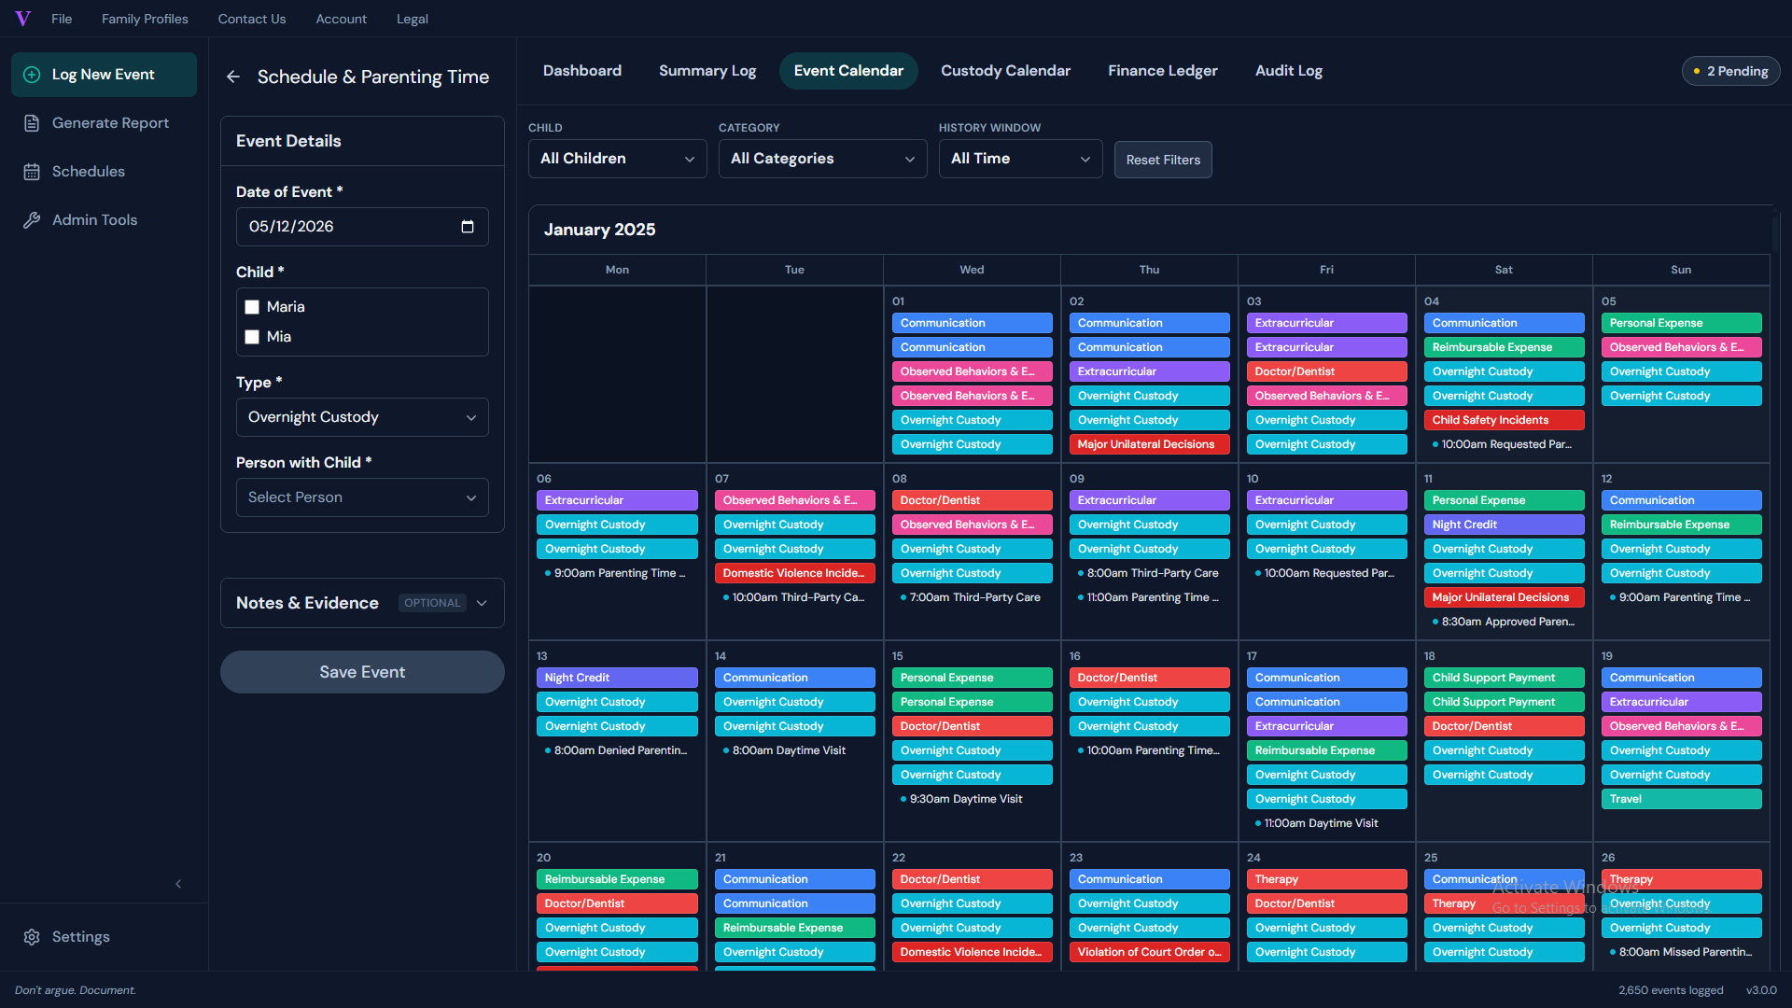The height and width of the screenshot is (1008, 1792).
Task: Open the Reimbursable Expense event on Jan 20
Action: [x=617, y=879]
